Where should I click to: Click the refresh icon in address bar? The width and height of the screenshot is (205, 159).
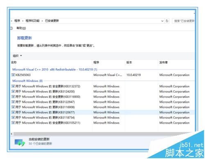[x=167, y=21]
